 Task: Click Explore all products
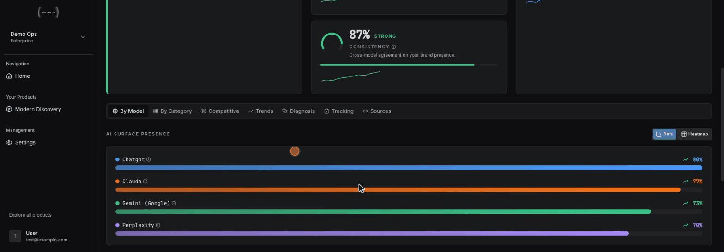click(30, 215)
